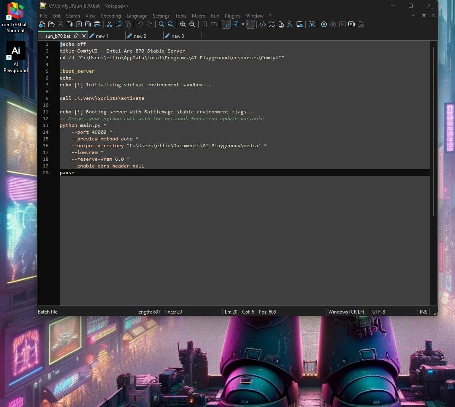Open the Macro menu
This screenshot has width=455, height=407.
pyautogui.click(x=199, y=16)
